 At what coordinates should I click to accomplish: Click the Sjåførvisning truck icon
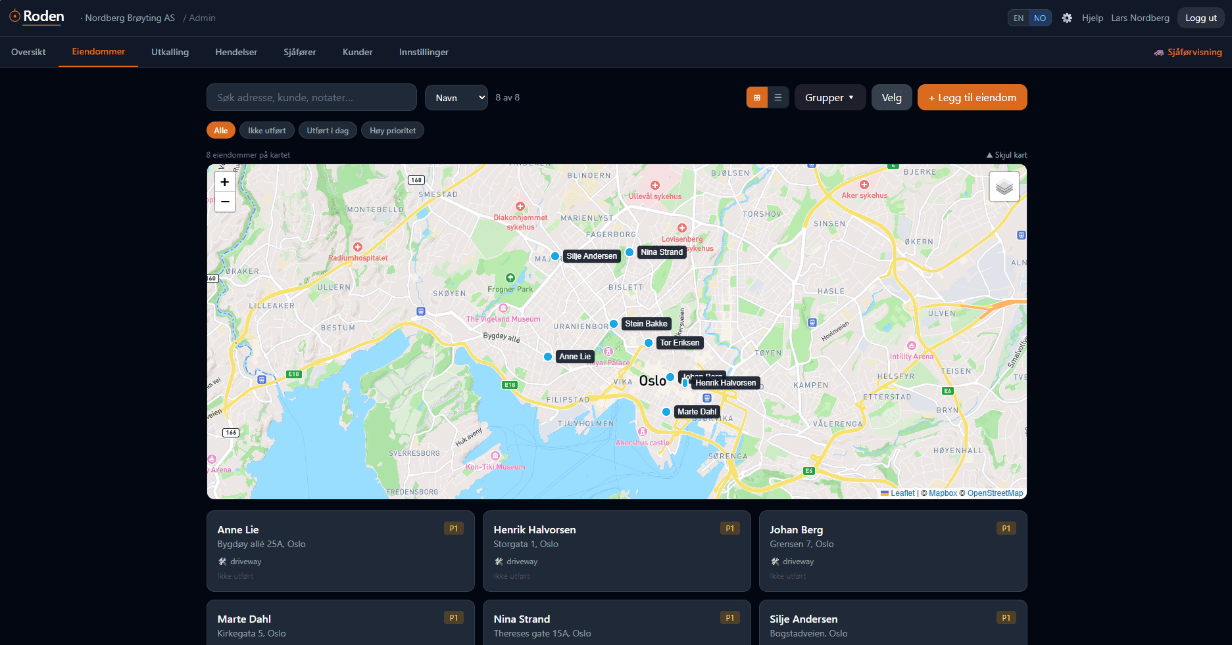[1159, 53]
